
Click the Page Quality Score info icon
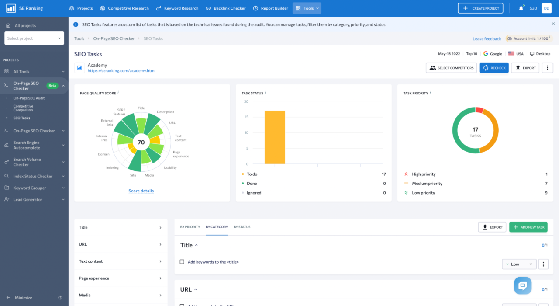pyautogui.click(x=118, y=93)
